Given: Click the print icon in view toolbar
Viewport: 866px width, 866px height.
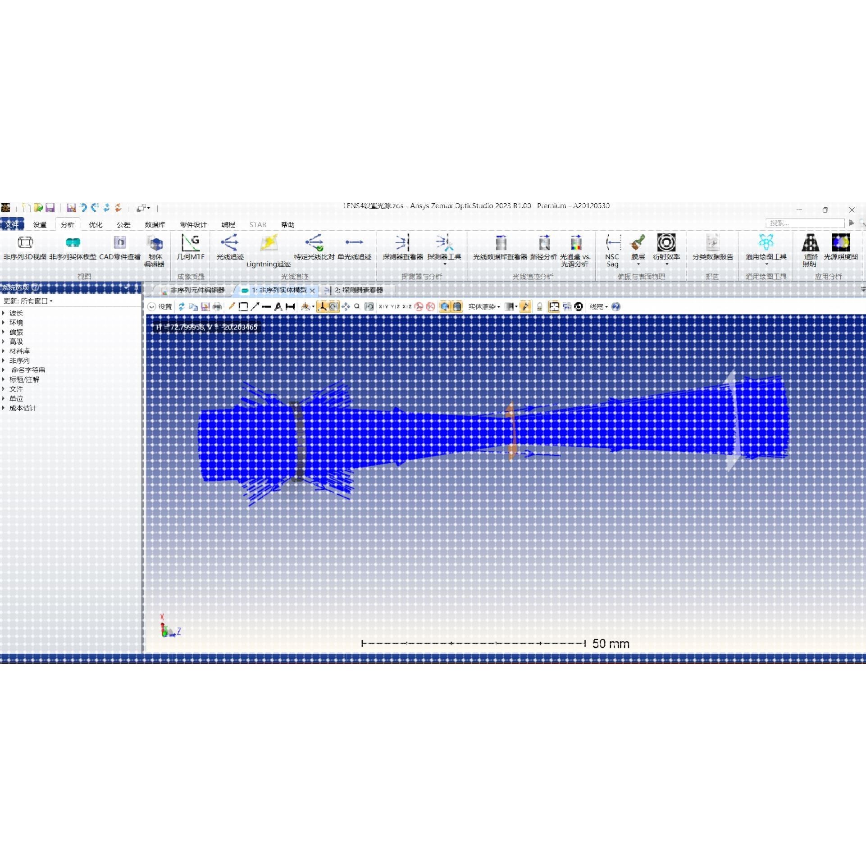Looking at the screenshot, I should click(x=217, y=307).
